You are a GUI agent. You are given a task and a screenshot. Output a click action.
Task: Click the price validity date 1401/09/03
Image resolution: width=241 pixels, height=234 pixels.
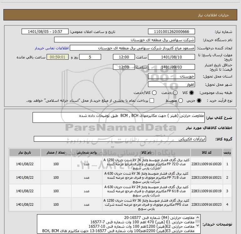coord(171,67)
